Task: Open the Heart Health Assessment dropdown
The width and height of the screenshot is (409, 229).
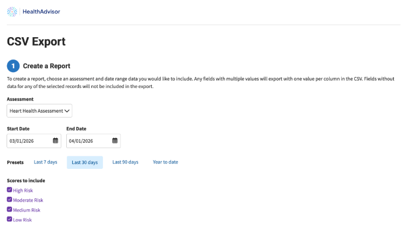Action: pos(39,111)
